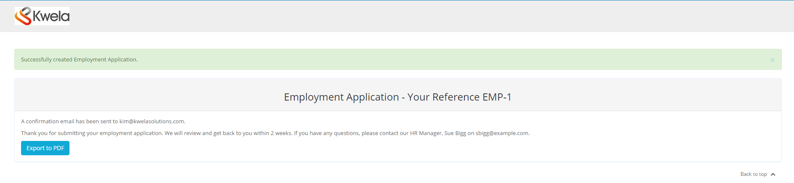Click the 'Your Reference' text in the heading

click(443, 97)
